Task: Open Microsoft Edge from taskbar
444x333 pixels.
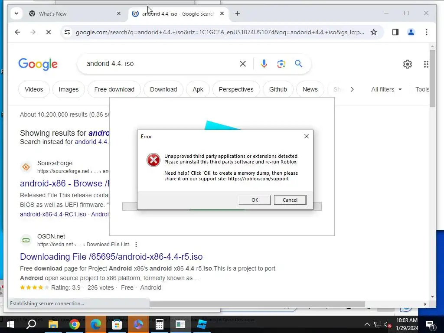Action: pyautogui.click(x=96, y=324)
